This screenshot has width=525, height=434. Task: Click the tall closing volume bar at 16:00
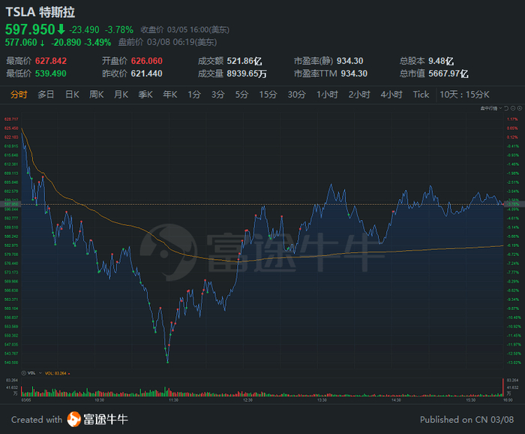pos(503,387)
